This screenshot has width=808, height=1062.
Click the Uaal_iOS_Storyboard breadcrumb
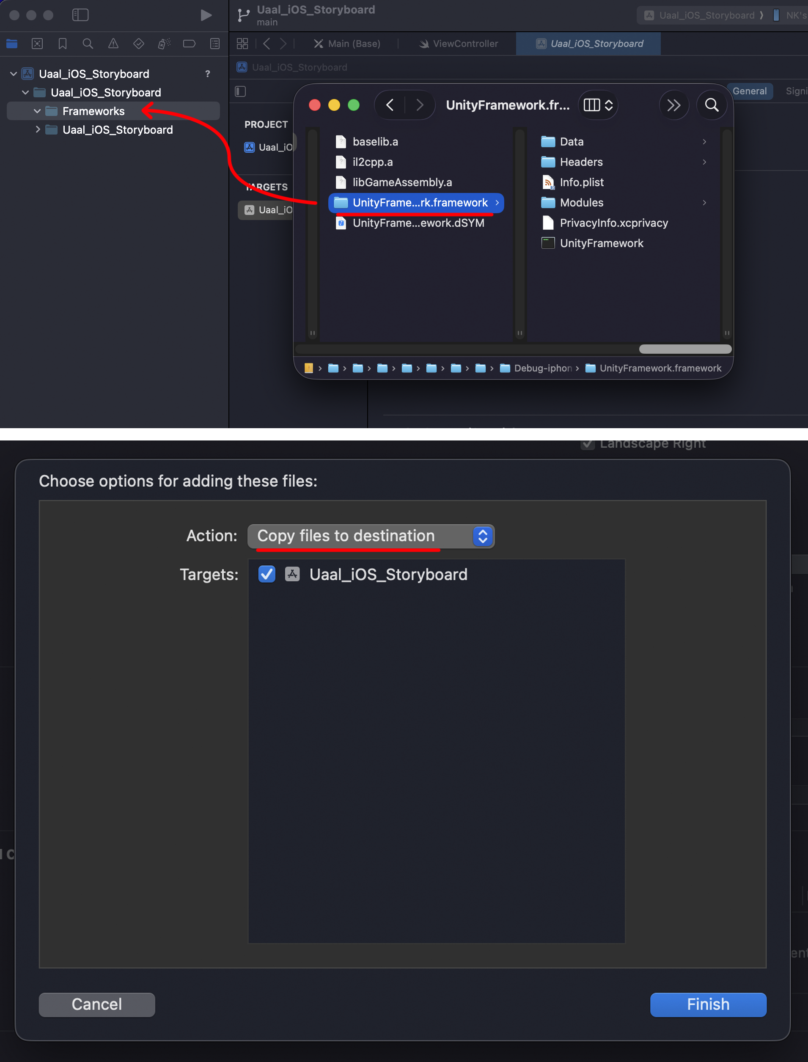coord(293,67)
